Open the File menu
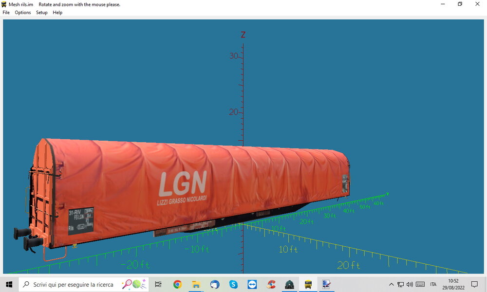Image resolution: width=487 pixels, height=292 pixels. coord(6,13)
